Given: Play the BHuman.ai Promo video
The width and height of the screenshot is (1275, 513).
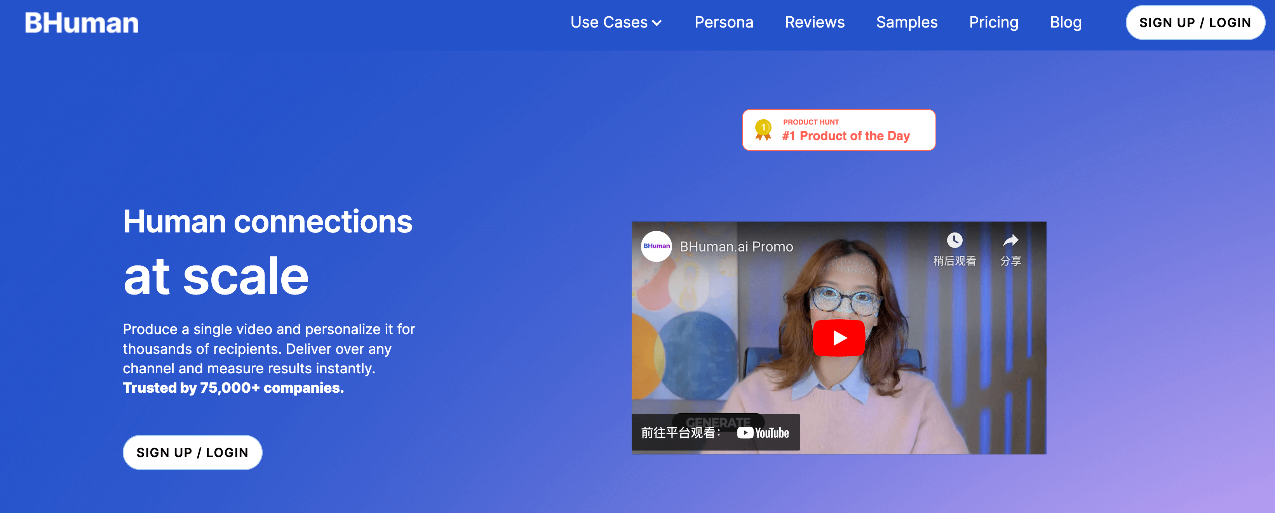Looking at the screenshot, I should (x=838, y=338).
